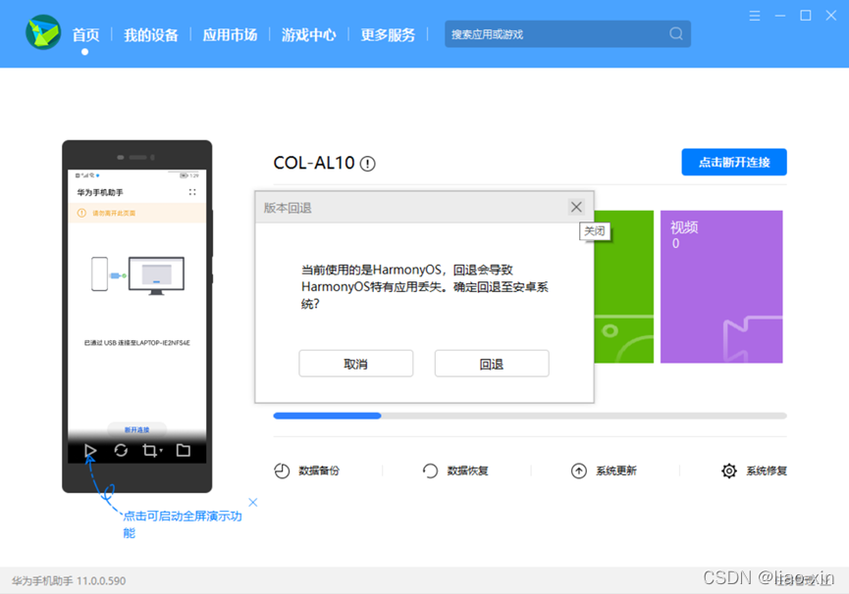
Task: Click the info icon beside COL-AL10
Action: pos(368,164)
